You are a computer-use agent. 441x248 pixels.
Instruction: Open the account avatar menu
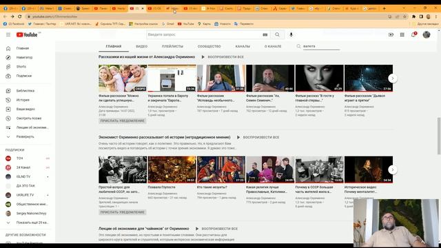(x=427, y=34)
